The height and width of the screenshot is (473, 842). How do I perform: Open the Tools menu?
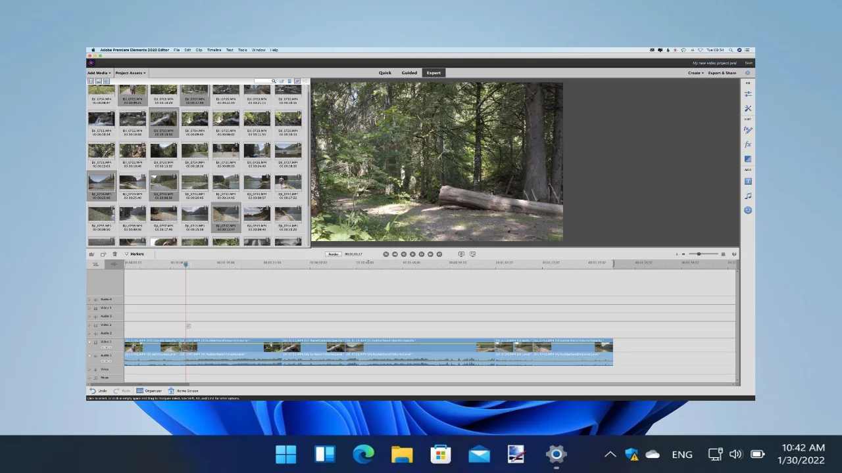[x=242, y=50]
